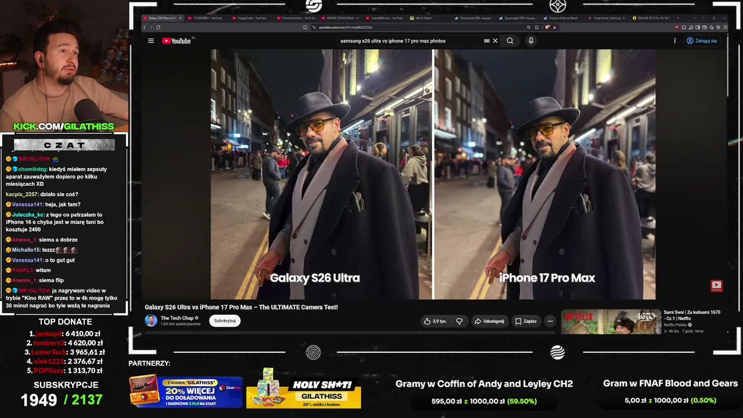Click the HOLY SH*T! GILATHISS partner banner
Screen dimensions: 743x418
304,388
